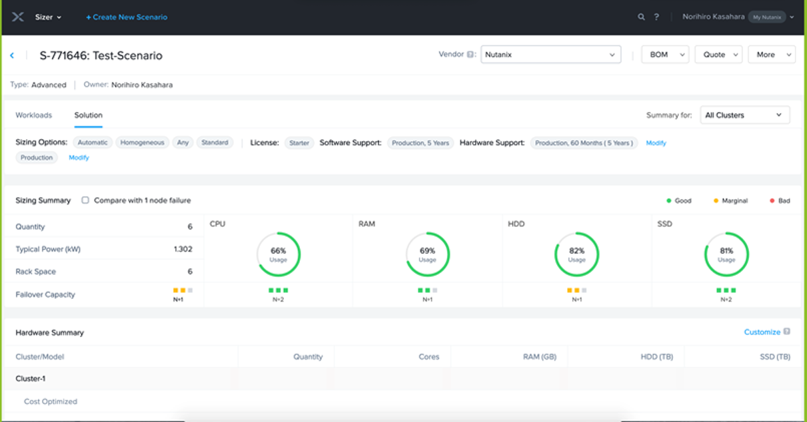Click the RAM N+1 indicator squares
Image resolution: width=807 pixels, height=422 pixels.
click(428, 290)
